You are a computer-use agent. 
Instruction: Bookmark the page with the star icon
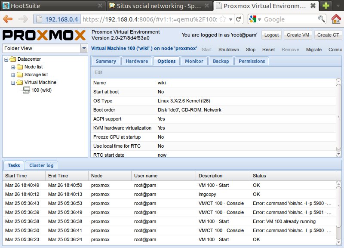click(222, 19)
